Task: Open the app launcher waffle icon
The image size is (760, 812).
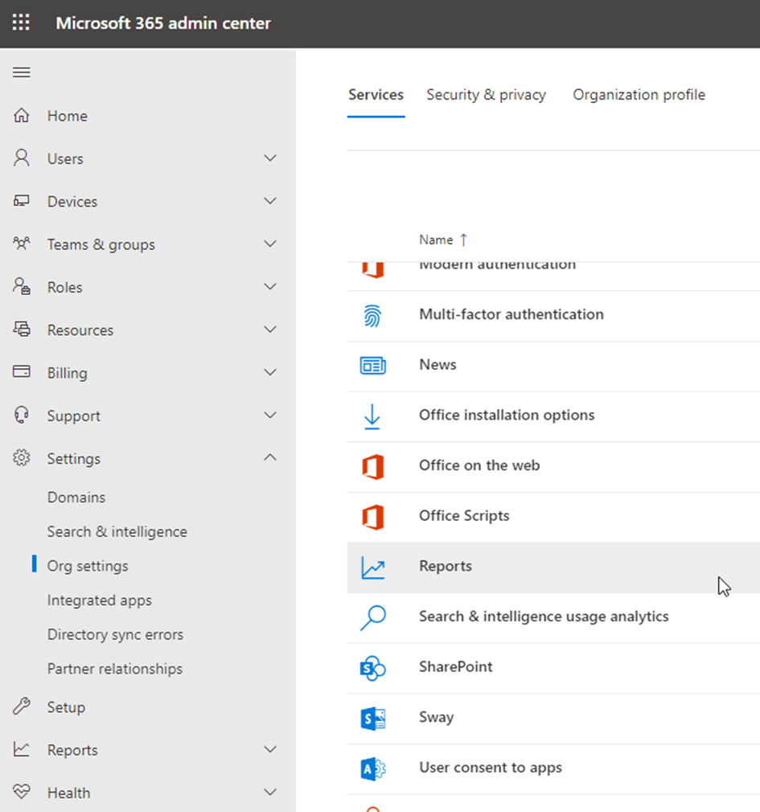Action: pyautogui.click(x=21, y=23)
